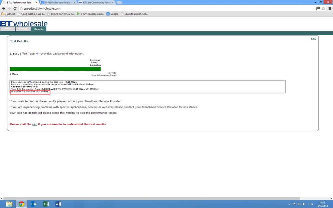Show hidden system tray icons
The width and height of the screenshot is (333, 208).
pyautogui.click(x=290, y=204)
